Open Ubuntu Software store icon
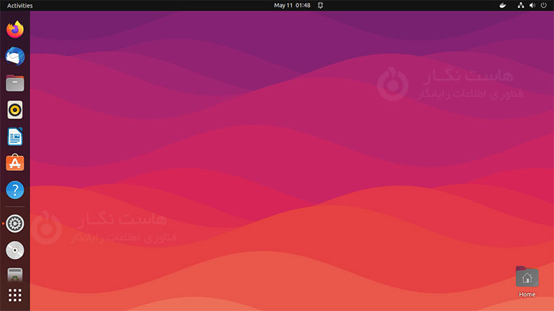This screenshot has height=311, width=554. (15, 163)
